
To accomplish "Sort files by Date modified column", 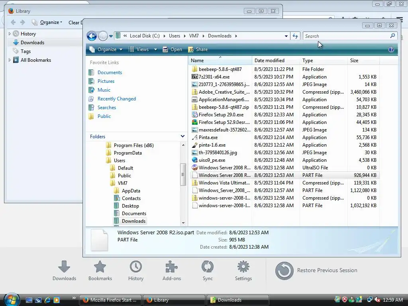I will coord(276,61).
